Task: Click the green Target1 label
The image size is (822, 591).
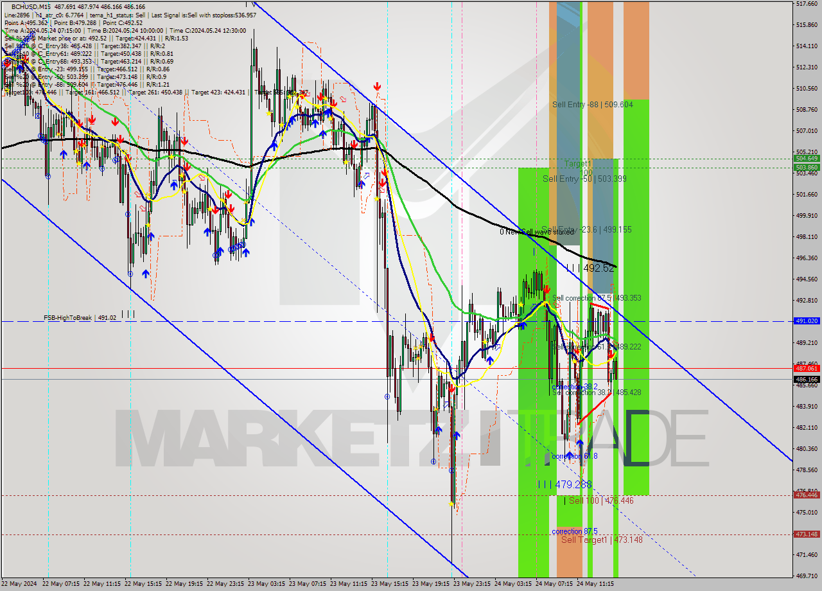Action: click(x=578, y=164)
